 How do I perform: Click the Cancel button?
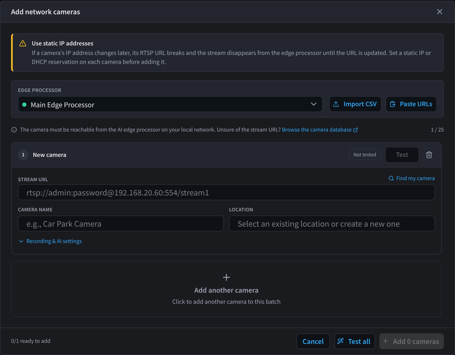313,341
